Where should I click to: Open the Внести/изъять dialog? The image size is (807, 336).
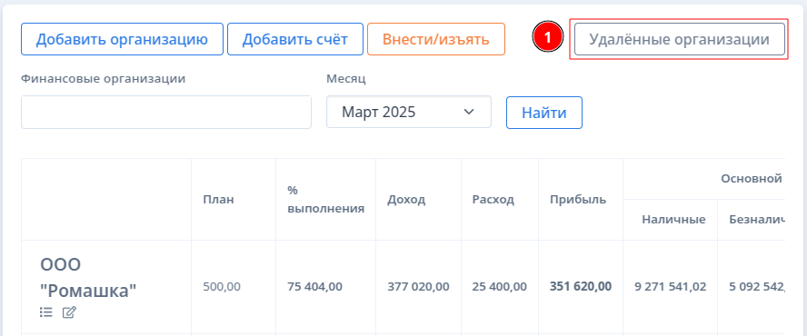pyautogui.click(x=436, y=39)
